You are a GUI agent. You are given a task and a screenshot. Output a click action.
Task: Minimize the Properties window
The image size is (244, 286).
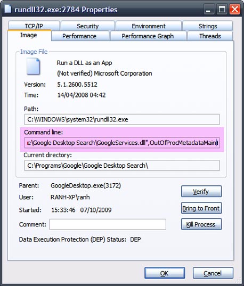click(x=208, y=9)
